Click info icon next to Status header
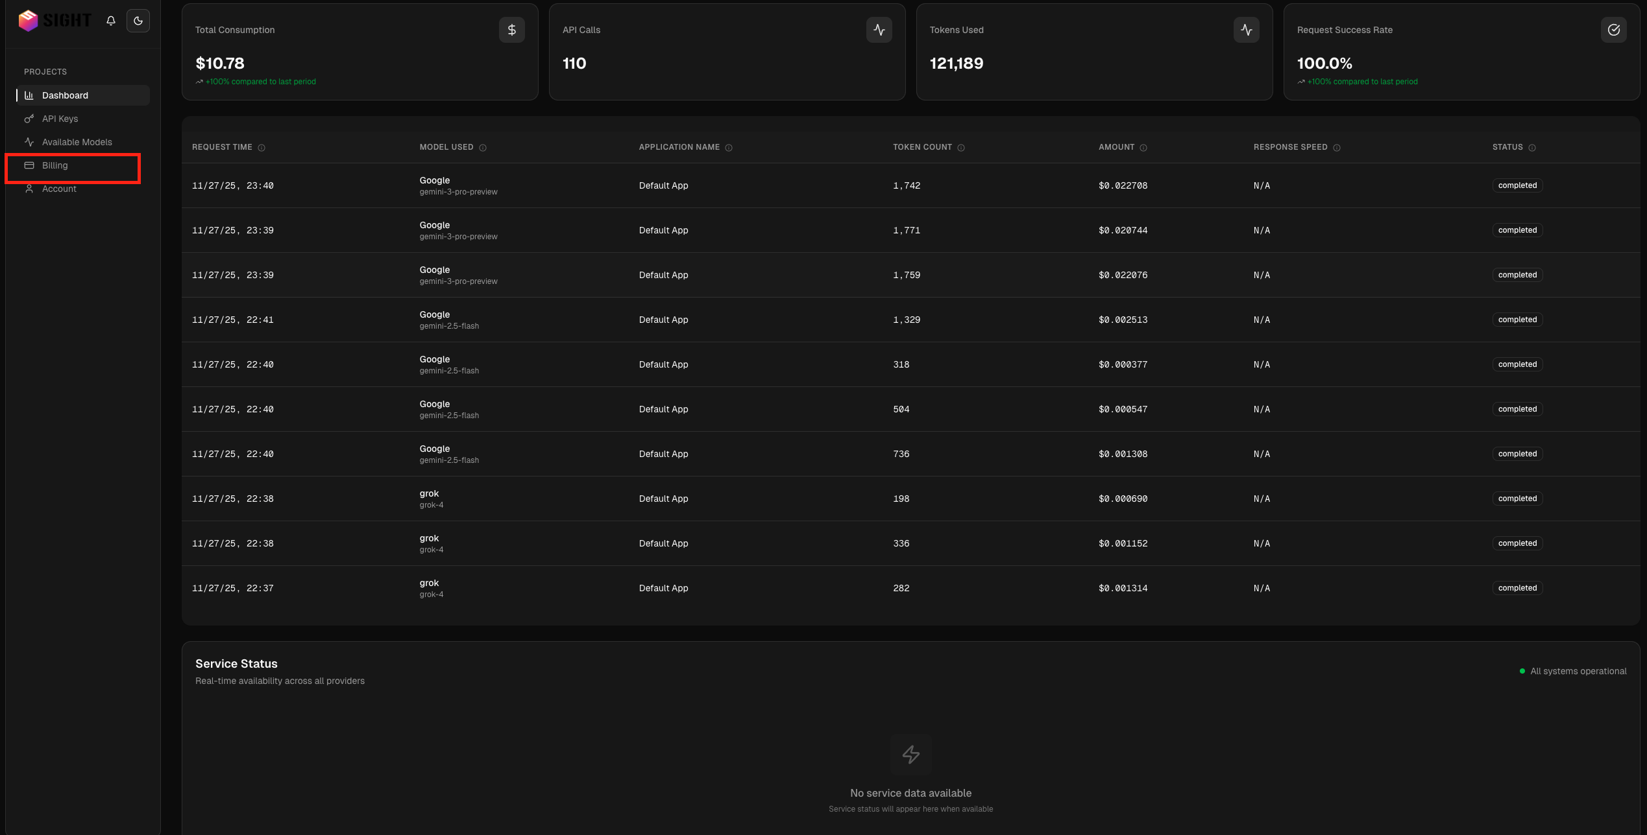 point(1532,148)
